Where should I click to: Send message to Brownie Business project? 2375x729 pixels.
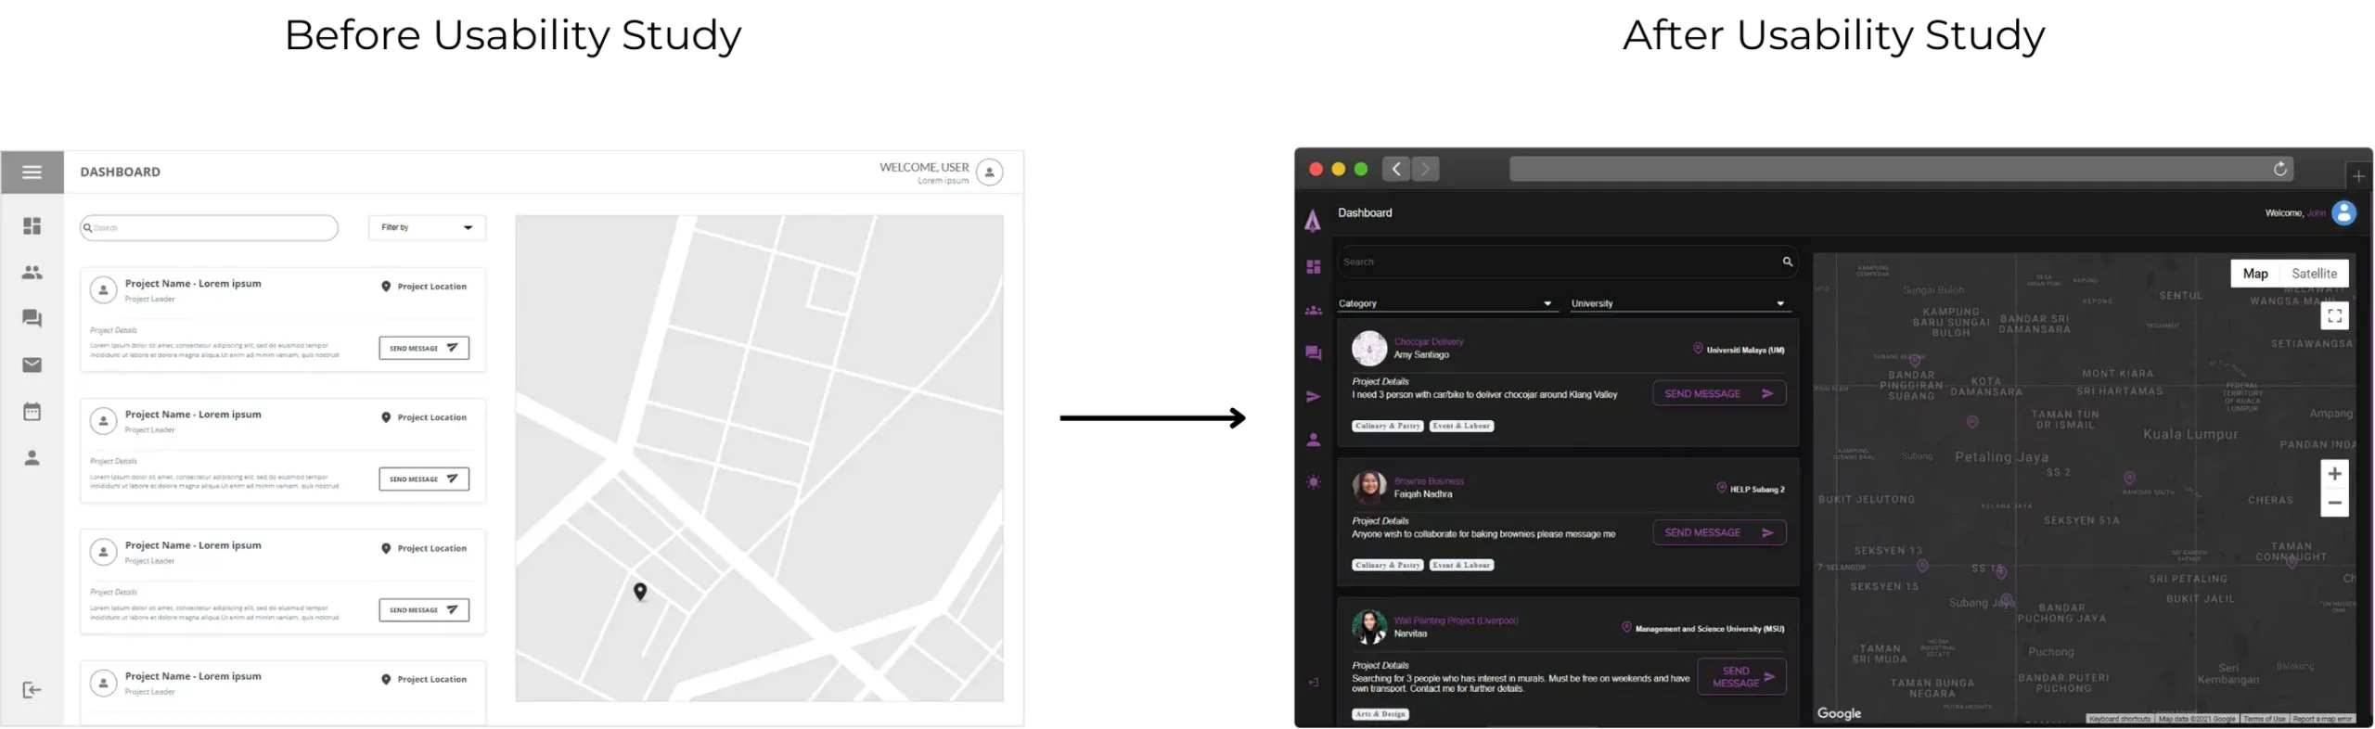[1718, 532]
